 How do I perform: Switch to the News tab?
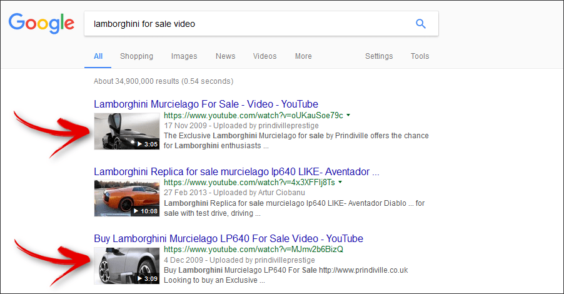click(x=226, y=56)
